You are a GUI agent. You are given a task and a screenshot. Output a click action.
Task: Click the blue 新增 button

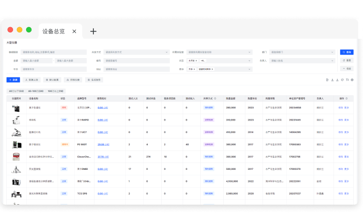tap(13, 80)
